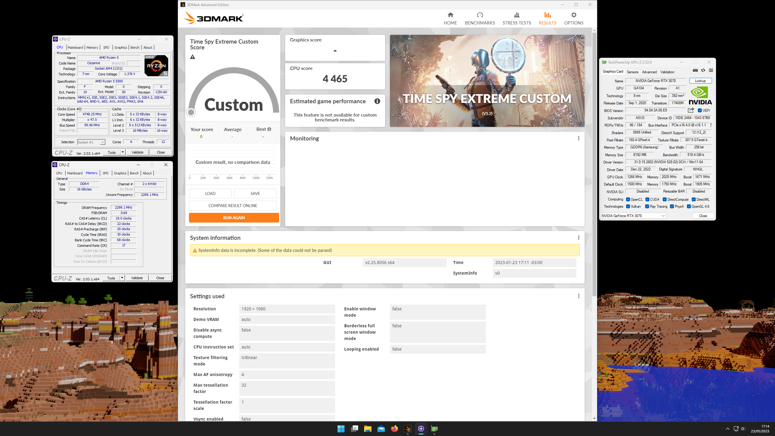
Task: Switch to Mainboard tab in upper CPU-Z window
Action: coord(75,48)
